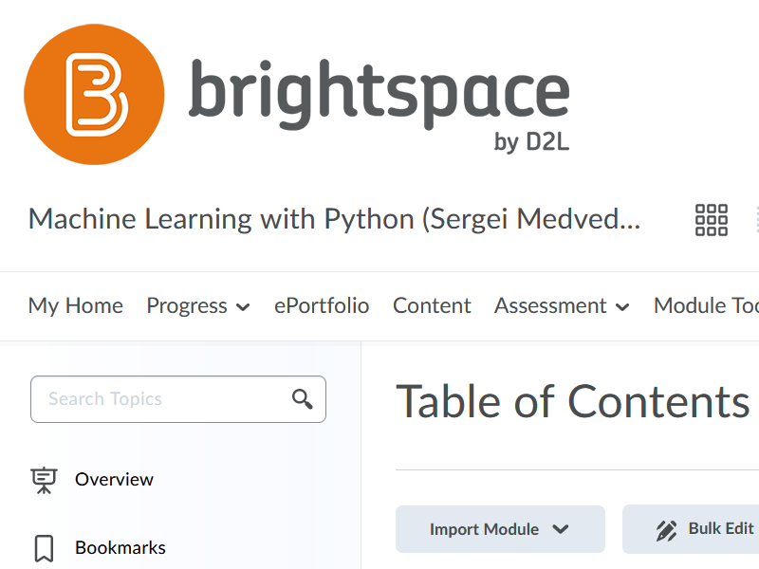Open the Import Module dropdown arrow

(x=561, y=529)
